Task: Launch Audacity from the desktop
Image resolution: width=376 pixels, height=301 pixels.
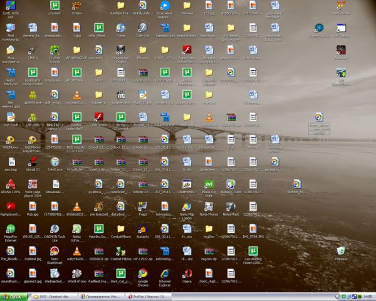Action: (x=143, y=229)
